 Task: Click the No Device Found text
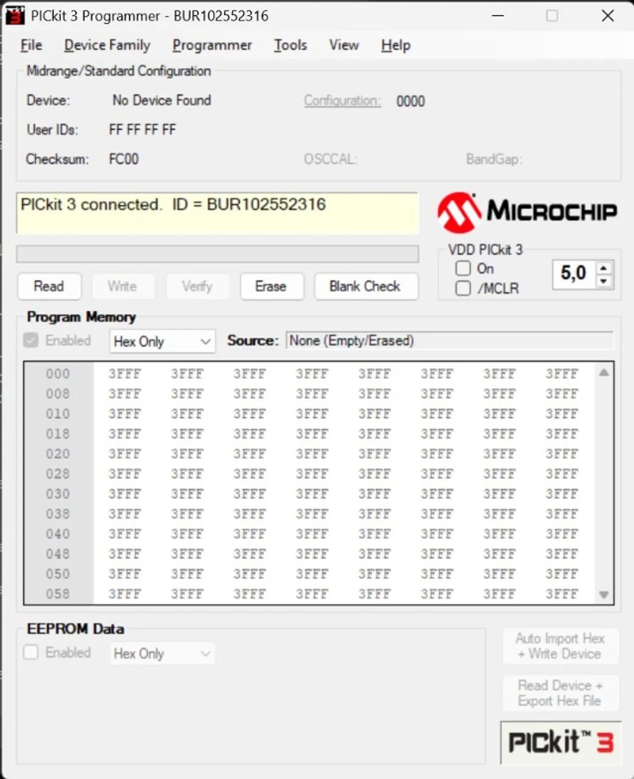tap(162, 100)
